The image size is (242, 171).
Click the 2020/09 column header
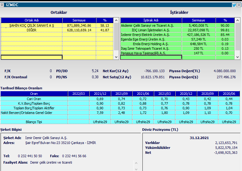pyautogui.click(x=207, y=94)
